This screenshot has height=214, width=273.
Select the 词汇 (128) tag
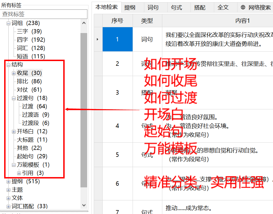[x=31, y=48]
